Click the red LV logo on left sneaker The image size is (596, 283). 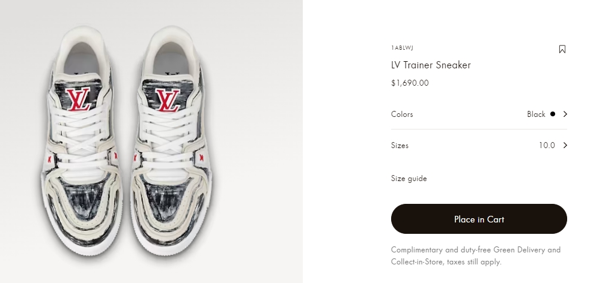(78, 99)
